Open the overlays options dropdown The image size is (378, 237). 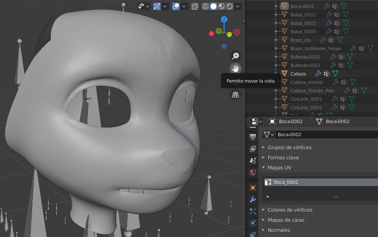(x=184, y=6)
